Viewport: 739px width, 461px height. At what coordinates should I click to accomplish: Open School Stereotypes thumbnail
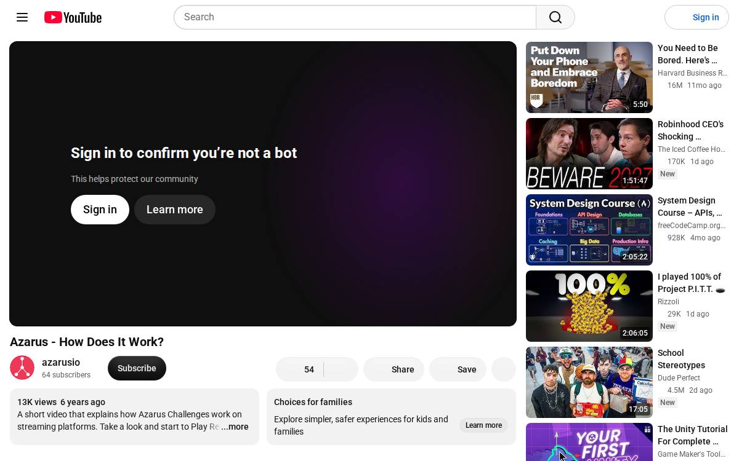589,382
